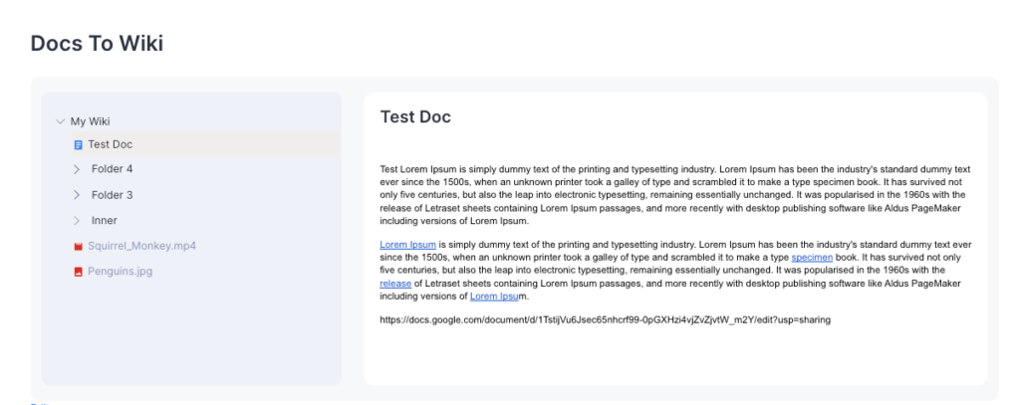Collapse the My Wiki tree chevron
This screenshot has width=1020, height=405.
60,121
